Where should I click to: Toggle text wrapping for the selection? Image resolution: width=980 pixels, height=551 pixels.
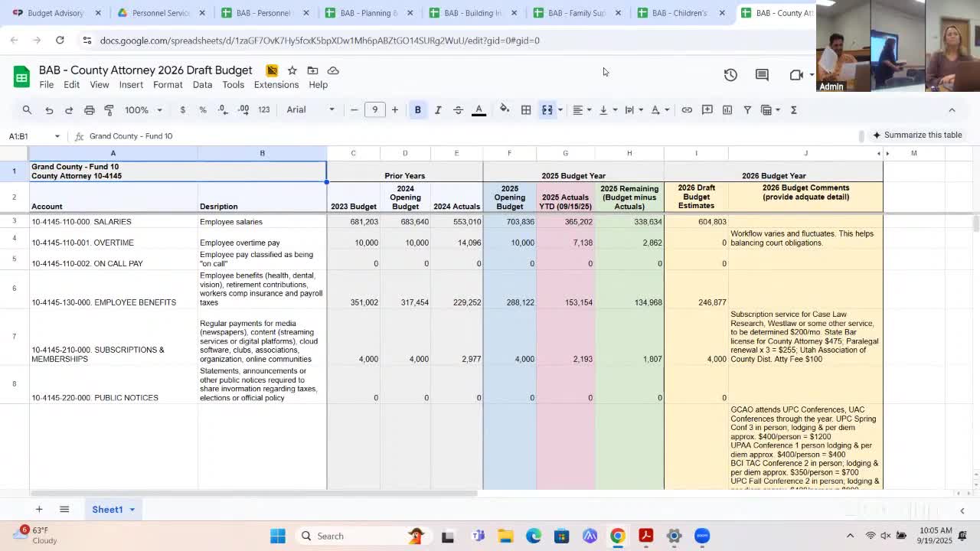(x=630, y=109)
